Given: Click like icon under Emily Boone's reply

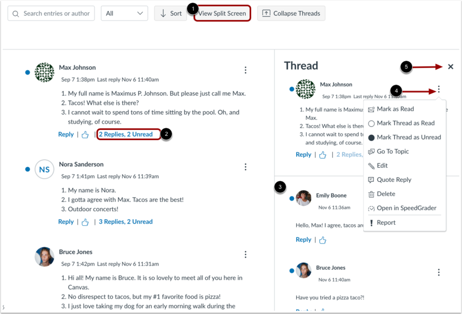Looking at the screenshot, I should point(323,240).
